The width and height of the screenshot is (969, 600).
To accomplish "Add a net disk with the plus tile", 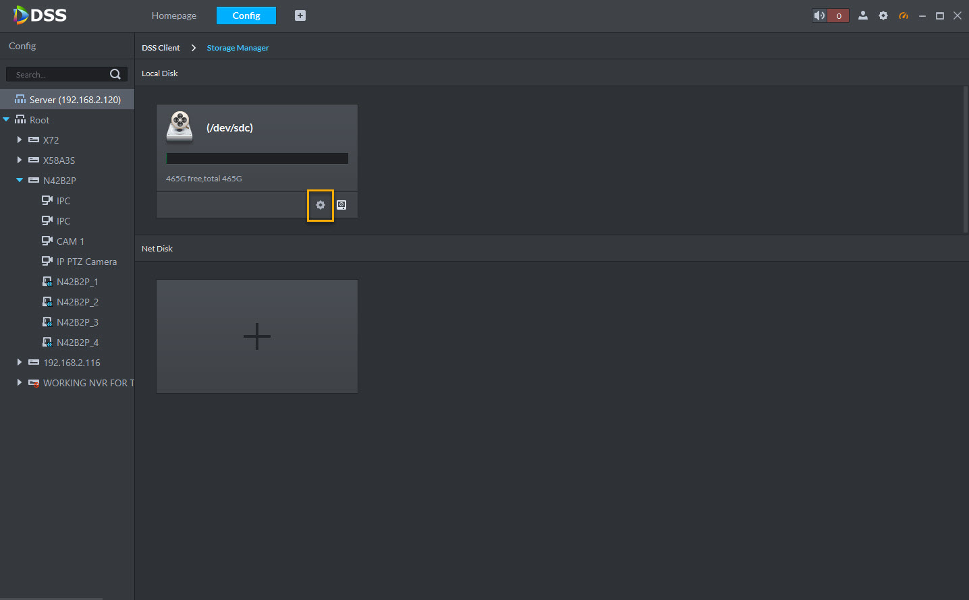I will (257, 336).
